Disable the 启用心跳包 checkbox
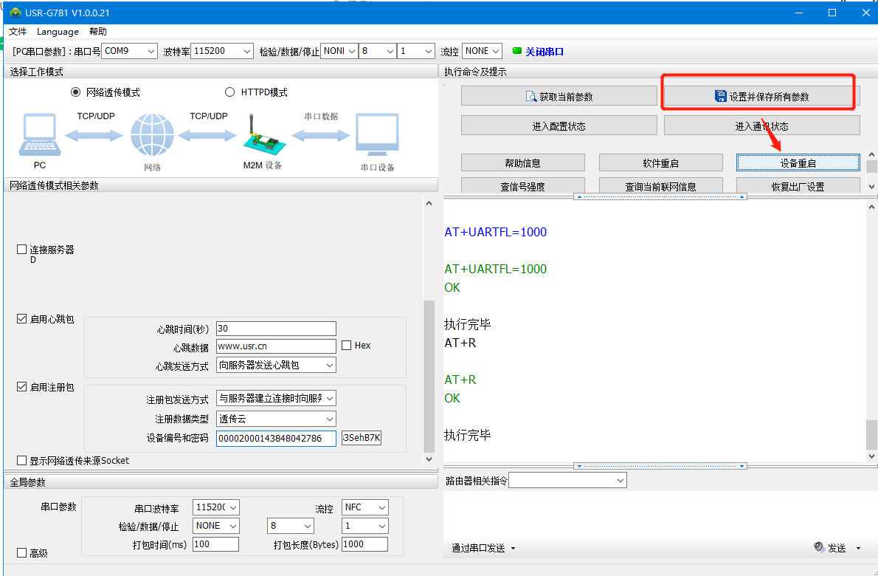 [x=22, y=319]
